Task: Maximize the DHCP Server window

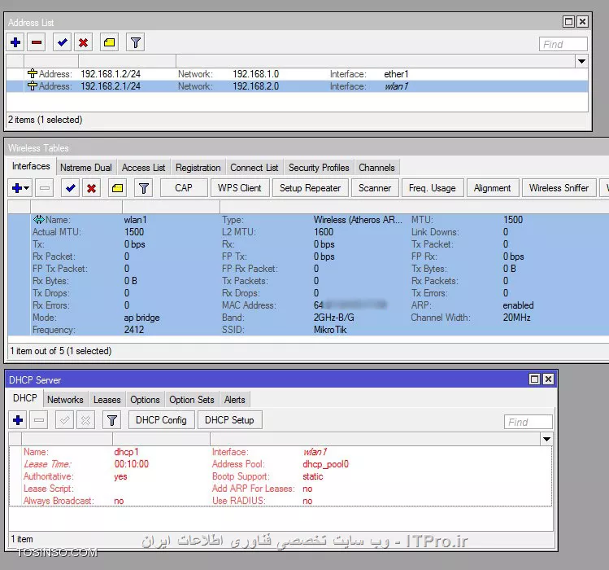Action: point(535,379)
